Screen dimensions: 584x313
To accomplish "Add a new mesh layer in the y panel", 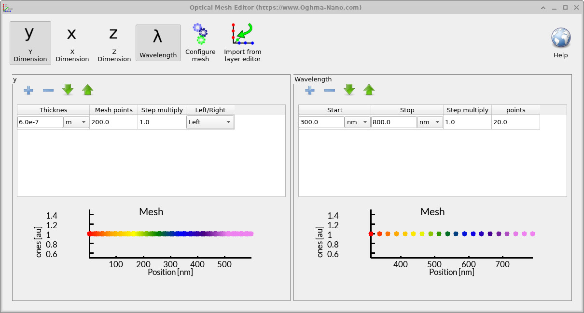I will 28,90.
